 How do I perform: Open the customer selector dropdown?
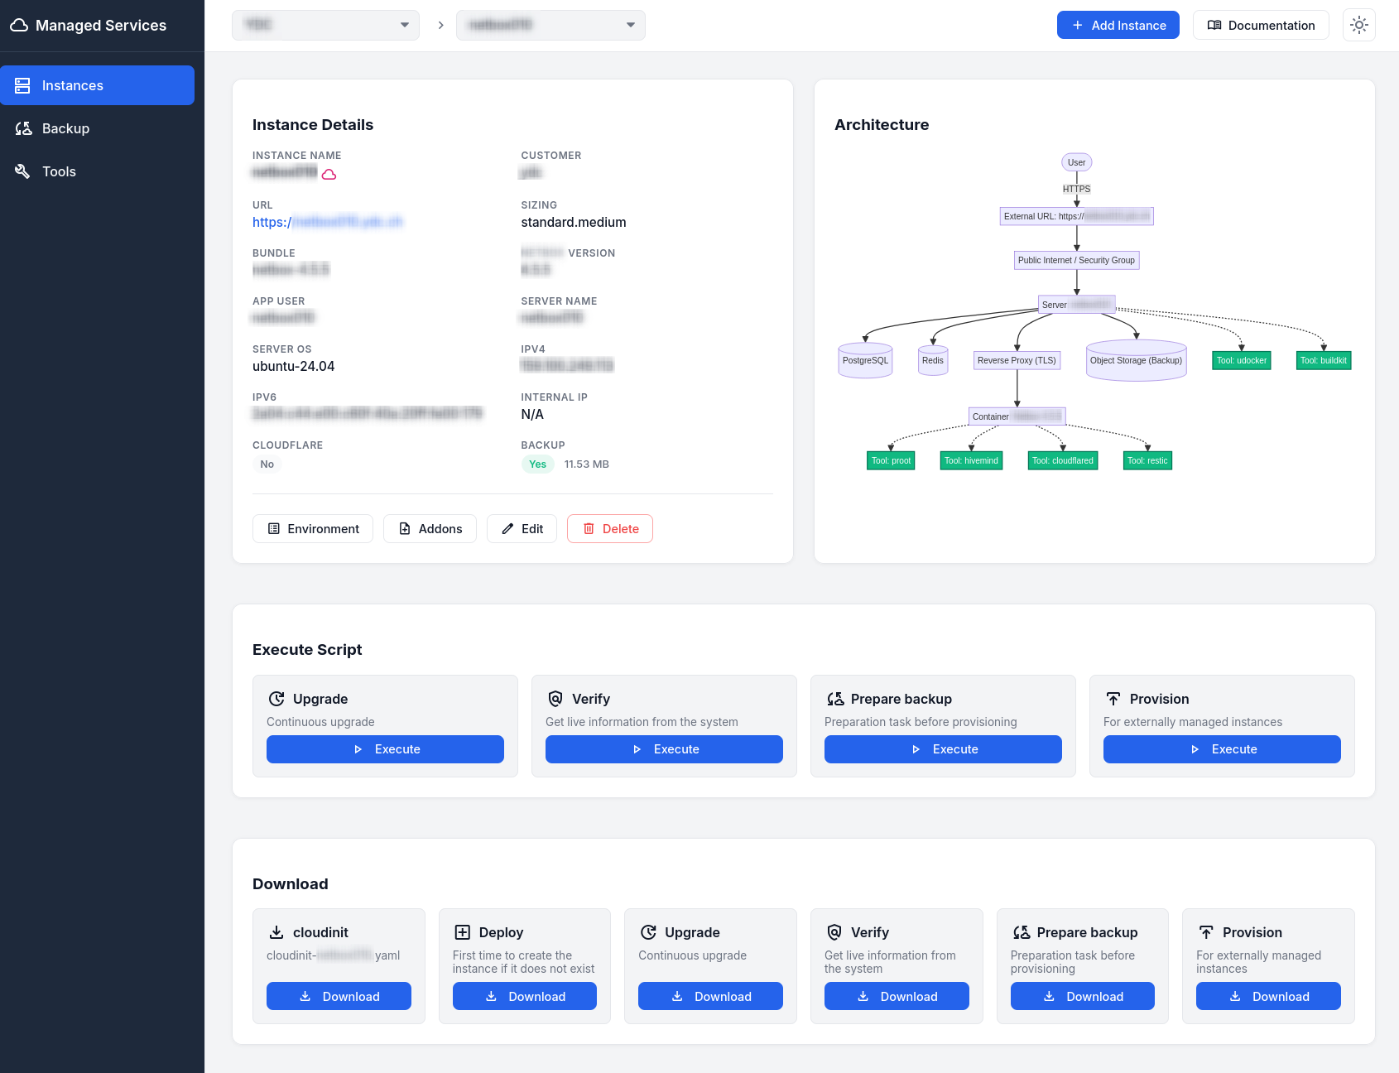325,25
